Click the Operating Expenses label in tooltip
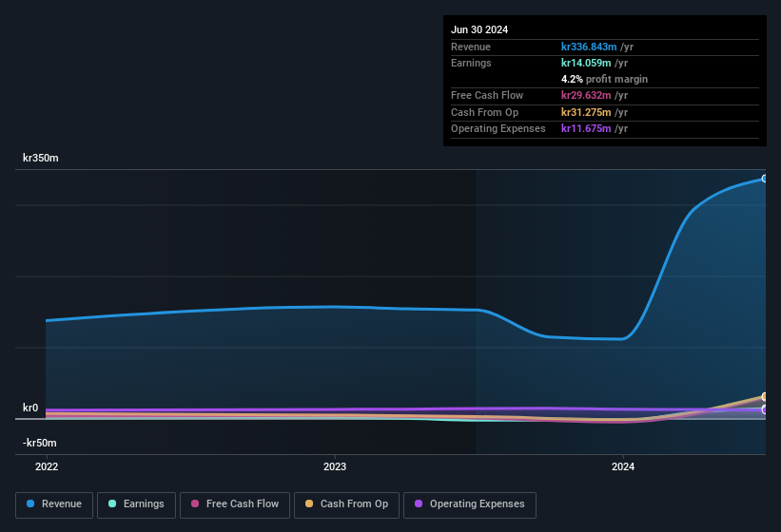Image resolution: width=781 pixels, height=532 pixels. pyautogui.click(x=498, y=128)
